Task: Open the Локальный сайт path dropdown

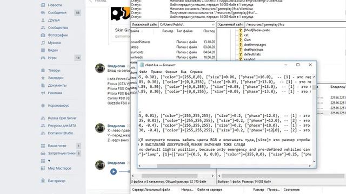Action: 212,25
